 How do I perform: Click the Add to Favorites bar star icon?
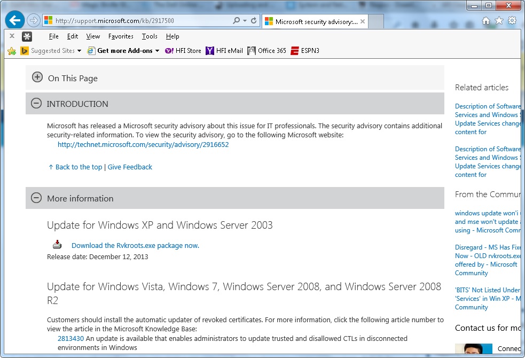(12, 51)
